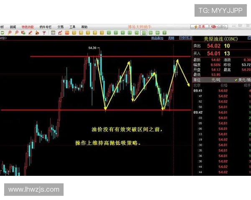The height and width of the screenshot is (200, 251).
Task: Click the 幅度 value 0.56%
Action: point(215,65)
